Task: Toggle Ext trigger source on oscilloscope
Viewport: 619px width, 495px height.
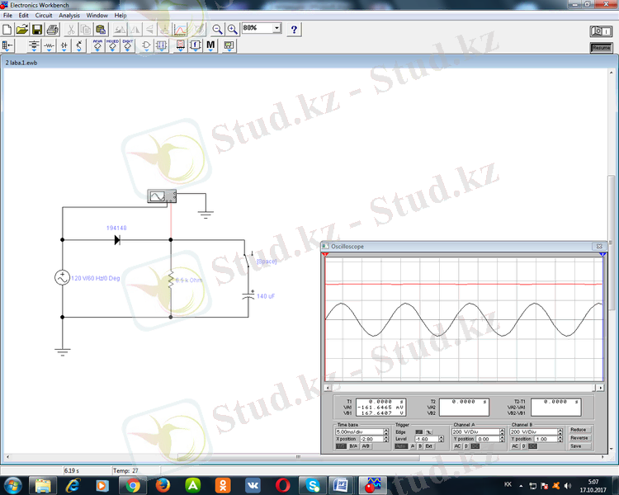Action: tap(429, 446)
